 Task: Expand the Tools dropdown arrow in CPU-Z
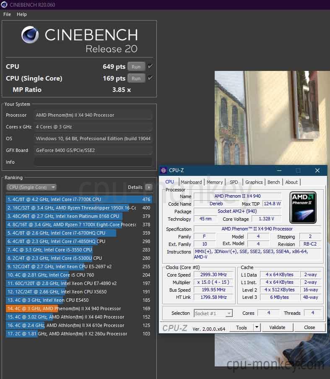[257, 327]
